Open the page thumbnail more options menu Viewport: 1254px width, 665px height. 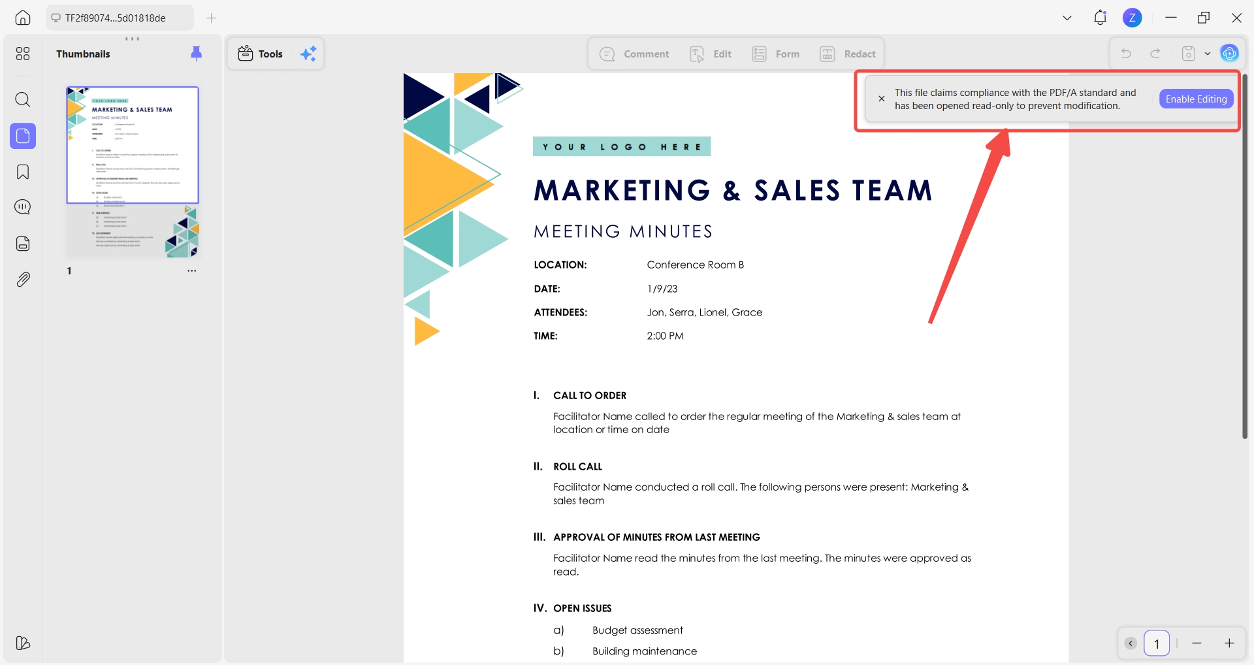click(191, 270)
